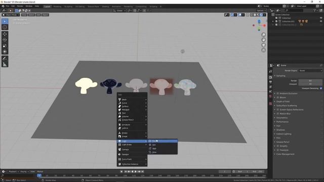Click the Speaker entry in Add menu
This screenshot has height=182, width=324.
coord(132,154)
